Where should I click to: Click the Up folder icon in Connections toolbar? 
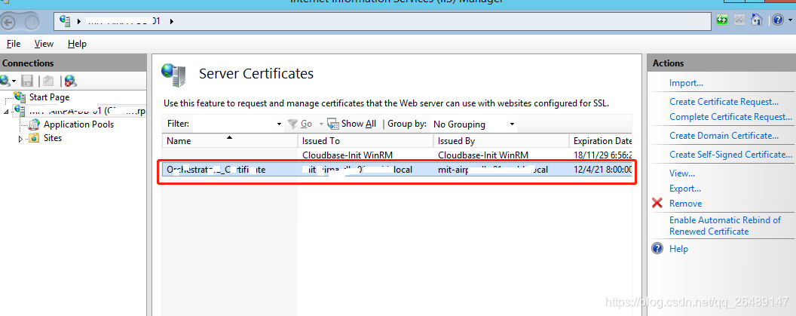48,81
